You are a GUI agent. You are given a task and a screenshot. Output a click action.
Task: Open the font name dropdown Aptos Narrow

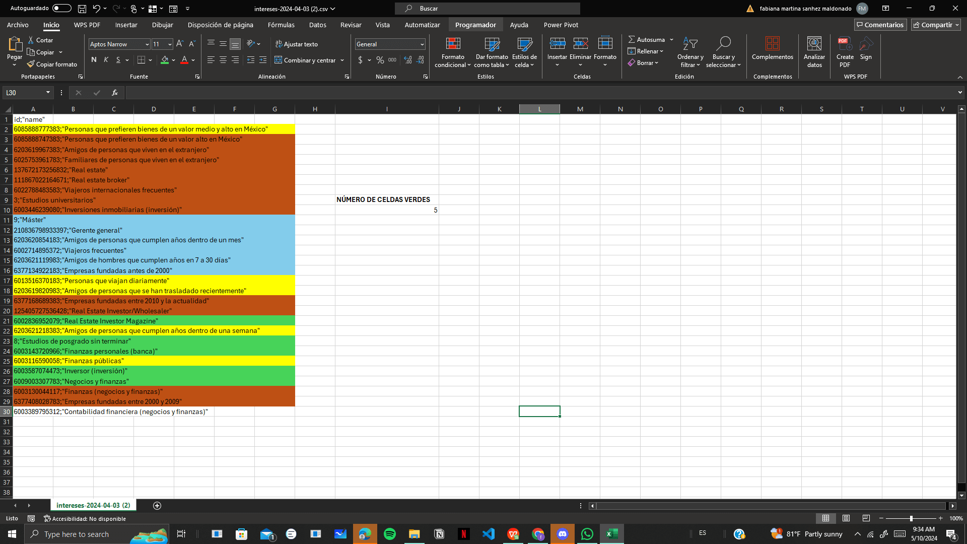[147, 44]
